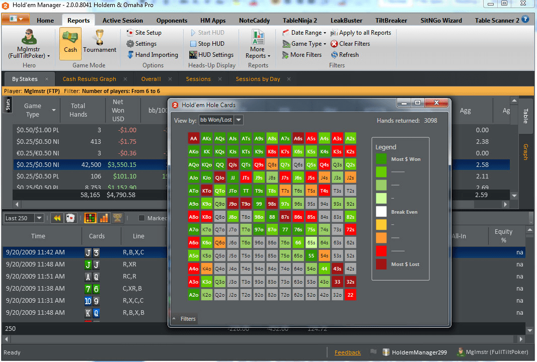Screen dimensions: 537x362
Task: Click the Equity % column header
Action: click(503, 236)
